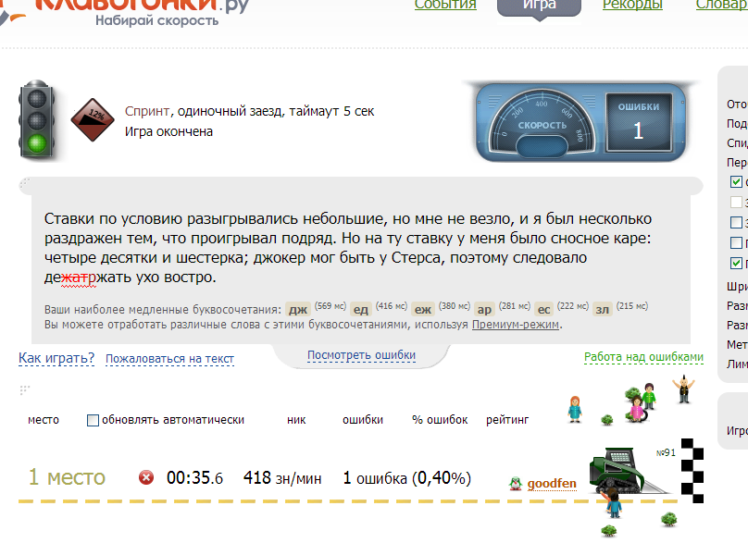Click the 418 зн/мин speed result
The image size is (748, 543).
(282, 477)
